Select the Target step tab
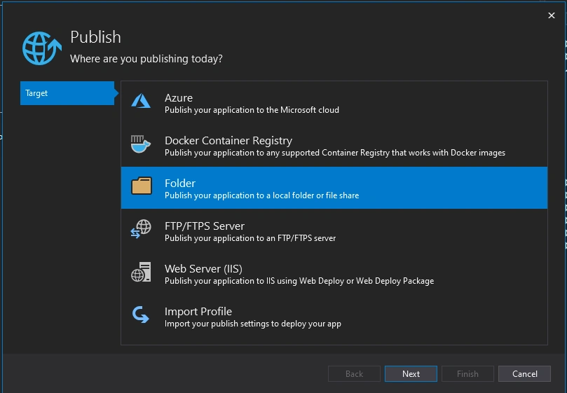Image resolution: width=567 pixels, height=393 pixels. tap(67, 93)
